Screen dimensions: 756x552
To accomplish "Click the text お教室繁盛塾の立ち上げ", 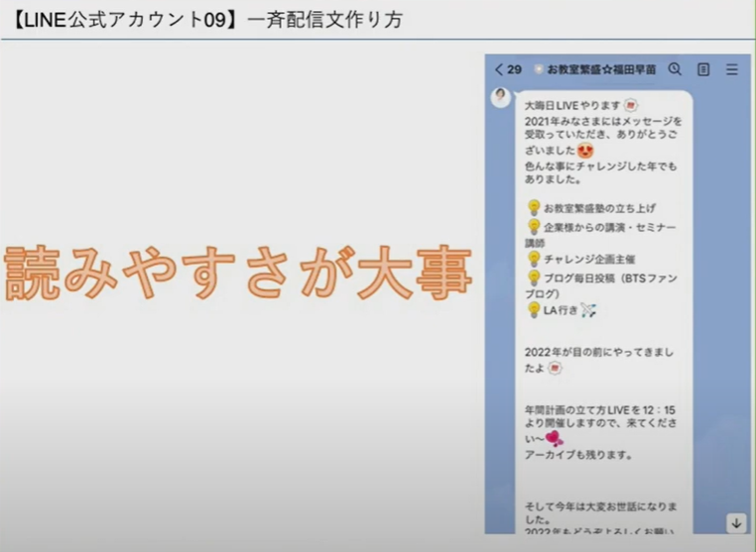I will tap(599, 208).
